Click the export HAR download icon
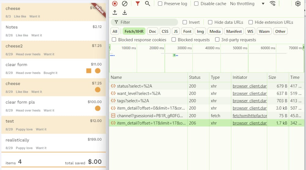The width and height of the screenshot is (306, 170). (x=125, y=13)
